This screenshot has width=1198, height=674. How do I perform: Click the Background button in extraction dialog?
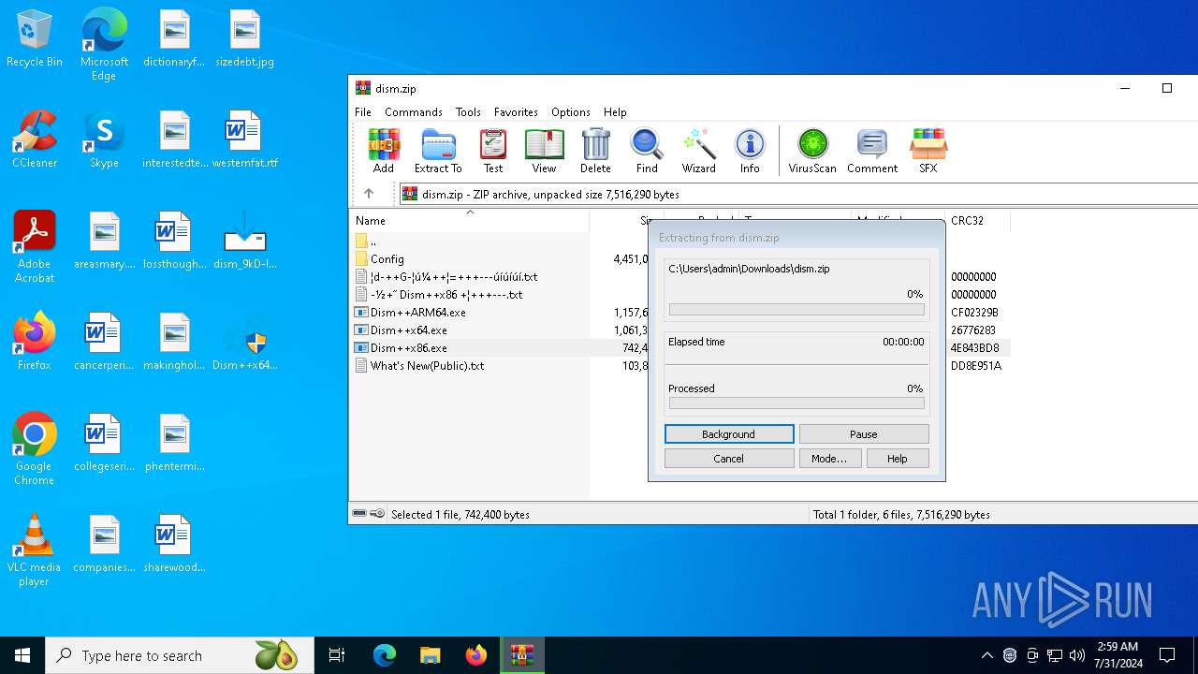point(729,434)
